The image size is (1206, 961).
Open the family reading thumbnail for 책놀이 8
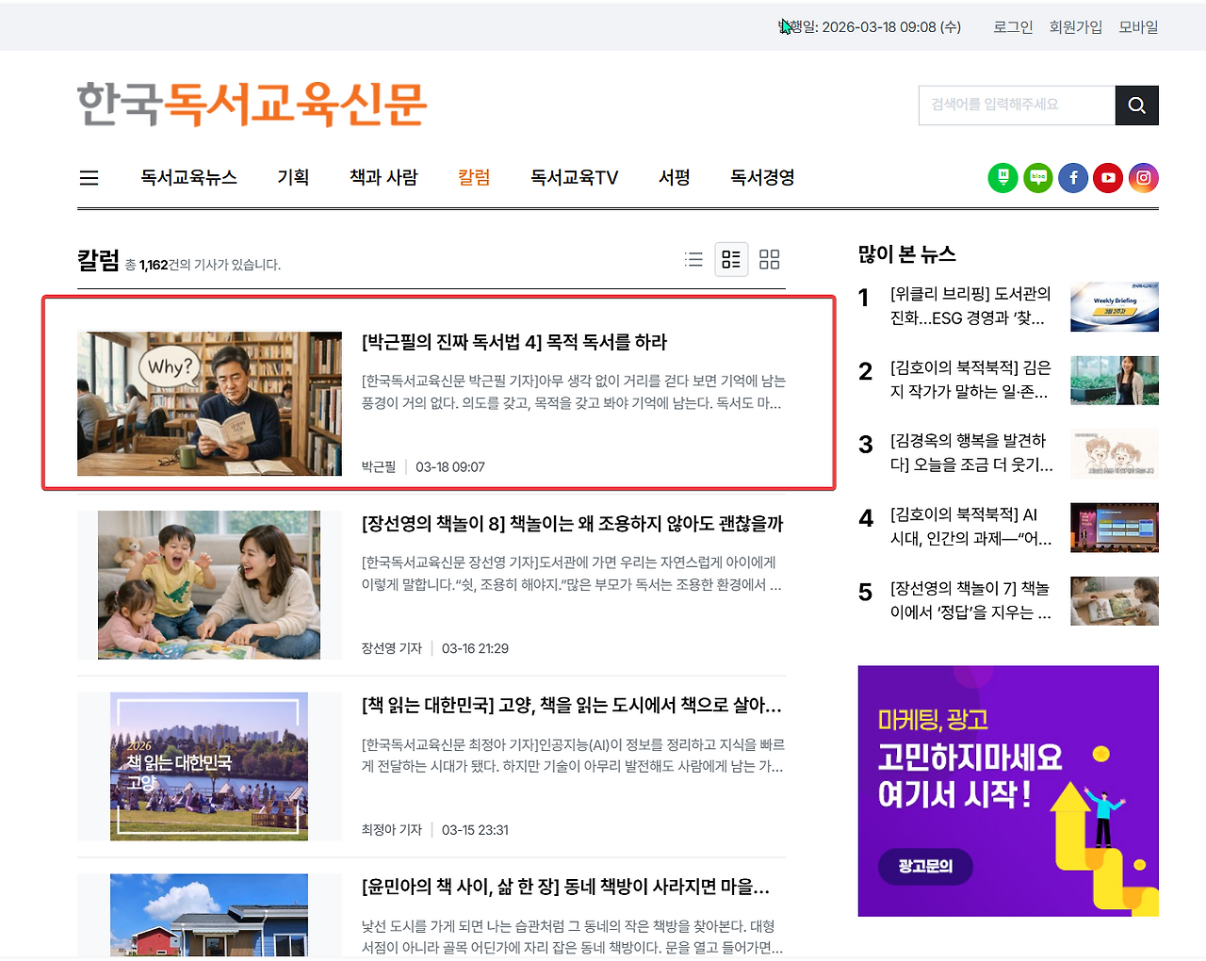(209, 585)
